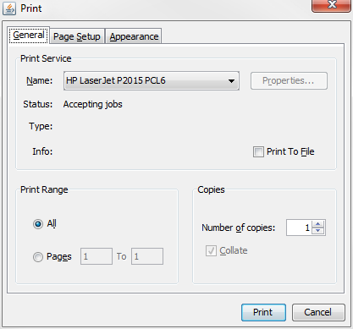
Task: Switch to the Appearance tab
Action: (x=134, y=36)
